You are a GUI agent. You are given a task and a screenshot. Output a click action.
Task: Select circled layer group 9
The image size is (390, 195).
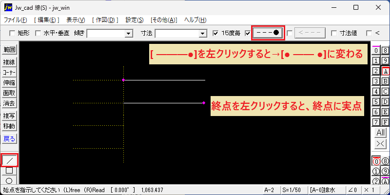pos(385,172)
